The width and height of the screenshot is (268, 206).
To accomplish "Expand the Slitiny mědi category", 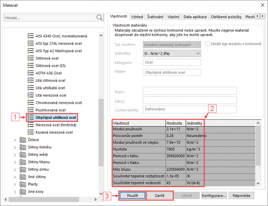I will click(x=15, y=155).
